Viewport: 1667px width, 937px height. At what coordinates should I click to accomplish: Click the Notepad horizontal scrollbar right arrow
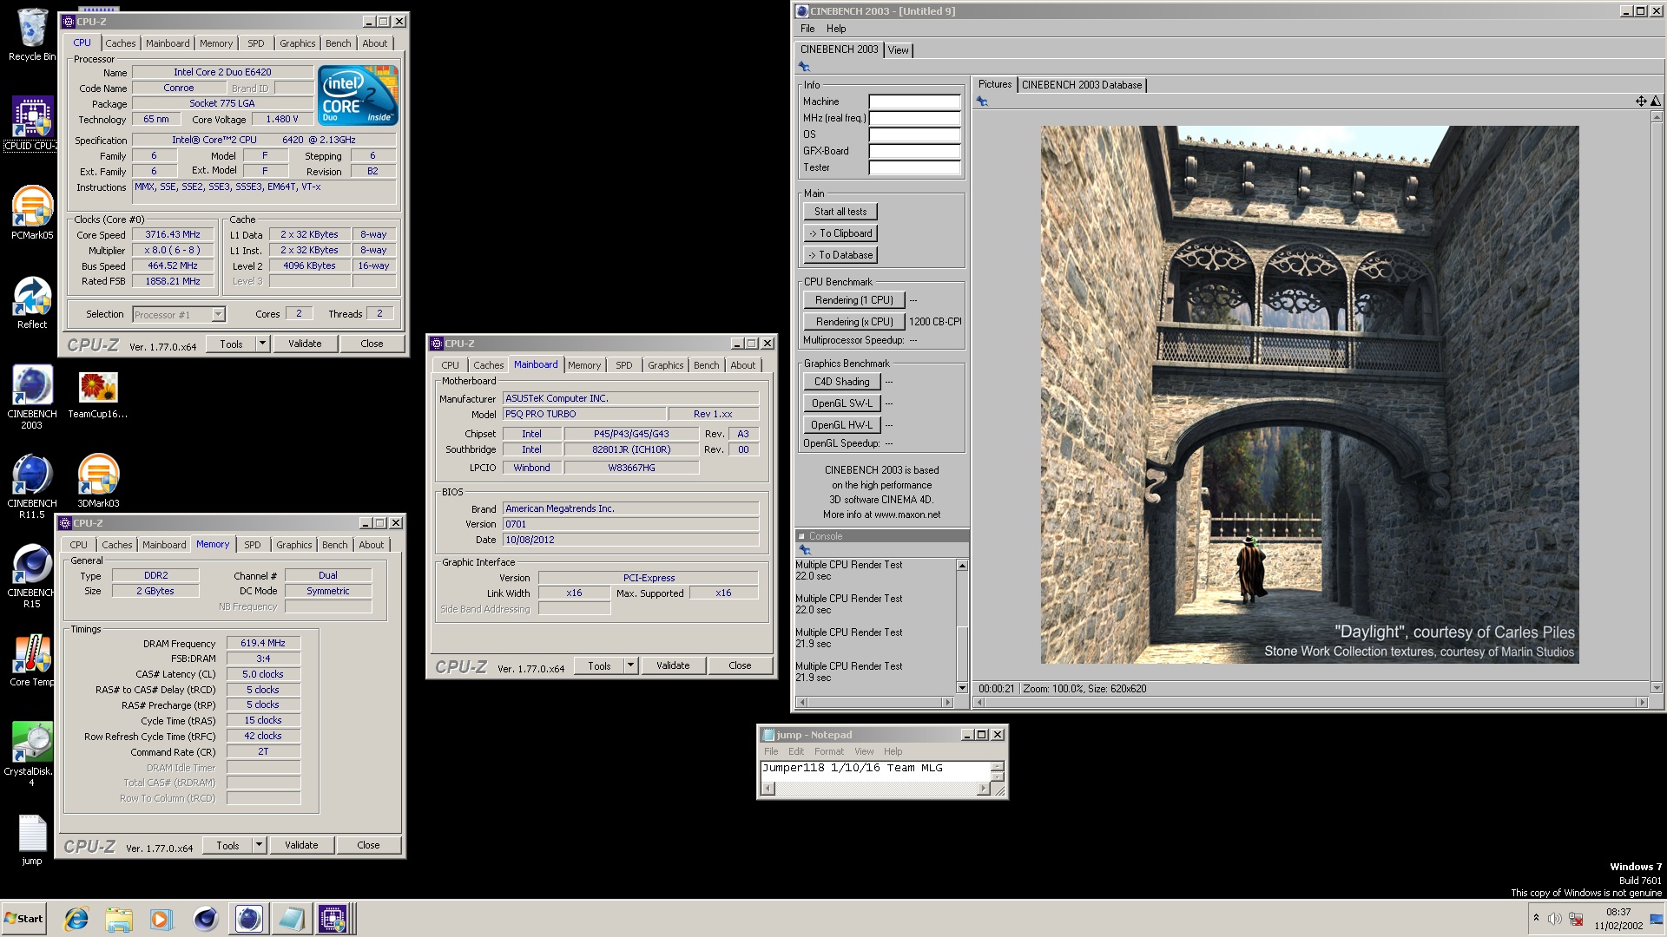(983, 789)
